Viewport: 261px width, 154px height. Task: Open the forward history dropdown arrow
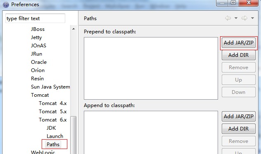tap(252, 18)
